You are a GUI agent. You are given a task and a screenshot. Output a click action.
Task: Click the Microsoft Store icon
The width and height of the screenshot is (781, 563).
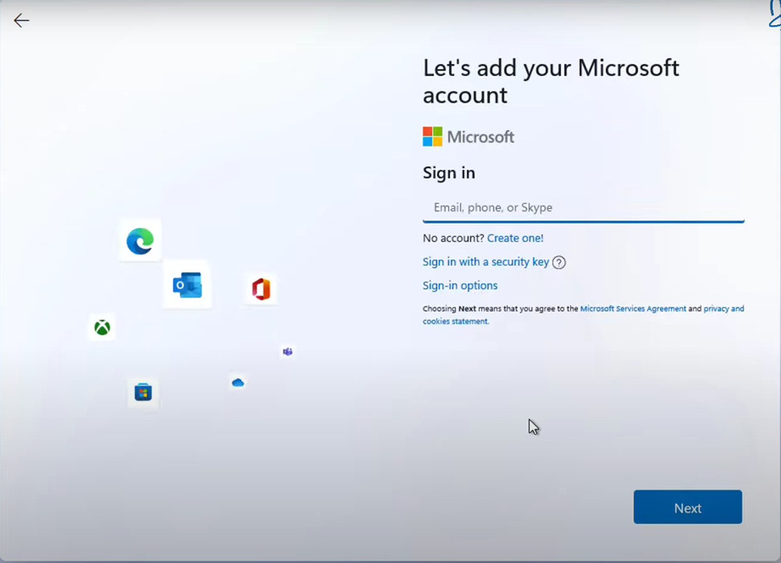143,392
